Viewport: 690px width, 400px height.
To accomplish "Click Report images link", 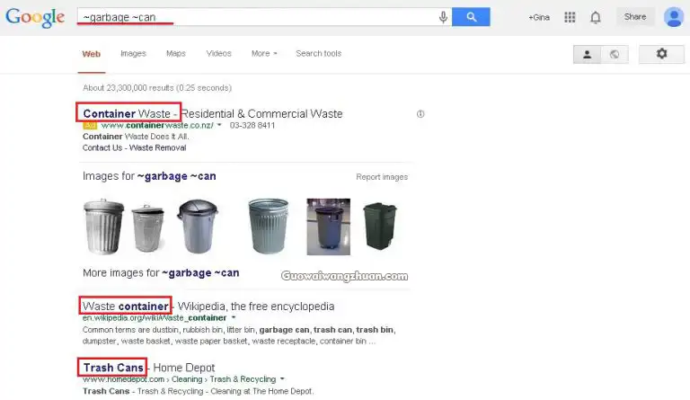I will pos(382,177).
